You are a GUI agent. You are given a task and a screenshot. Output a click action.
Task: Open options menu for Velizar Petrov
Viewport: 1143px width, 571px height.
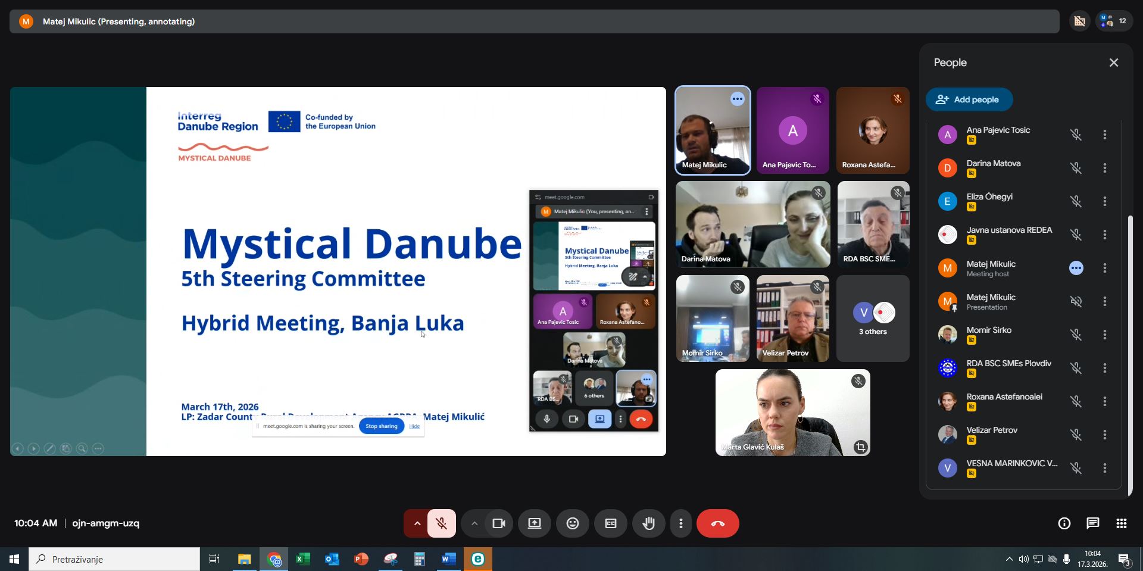(x=1104, y=435)
